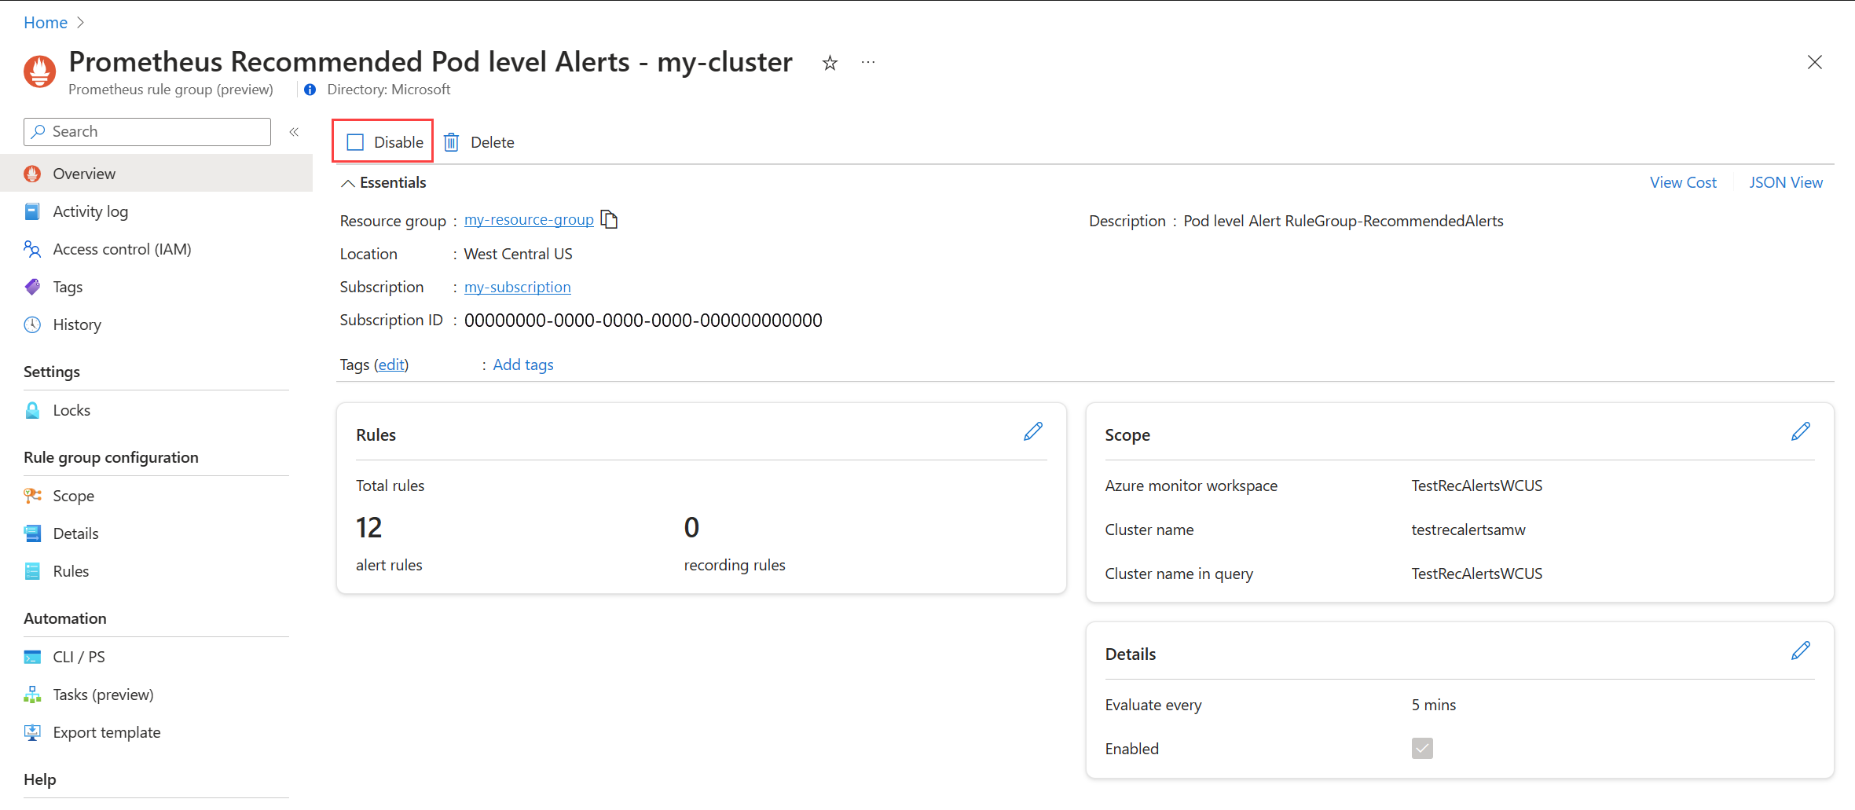This screenshot has width=1855, height=810.
Task: Click the directory info icon
Action: (310, 90)
